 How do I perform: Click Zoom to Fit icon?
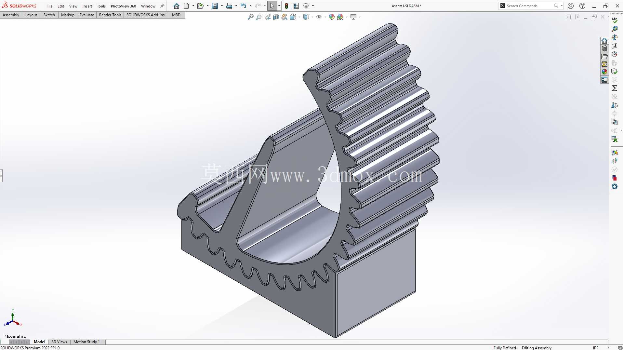(x=251, y=17)
